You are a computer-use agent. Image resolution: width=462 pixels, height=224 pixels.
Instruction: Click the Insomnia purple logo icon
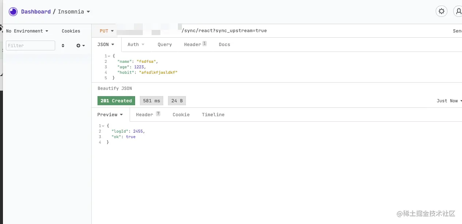pyautogui.click(x=13, y=12)
